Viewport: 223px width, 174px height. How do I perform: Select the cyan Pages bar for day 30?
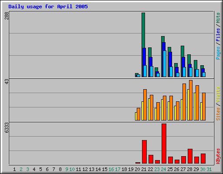click(204, 74)
